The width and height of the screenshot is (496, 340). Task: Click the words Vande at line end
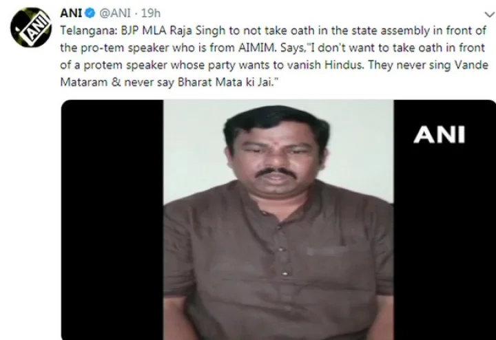coord(471,65)
